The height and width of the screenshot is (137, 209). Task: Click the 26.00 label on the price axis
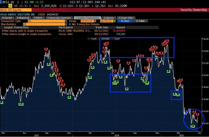206,39
